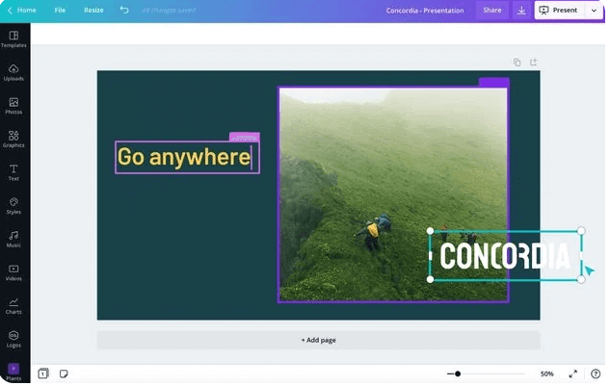Screen dimensions: 610x386
Task: Open the Uploads panel
Action: tap(13, 73)
